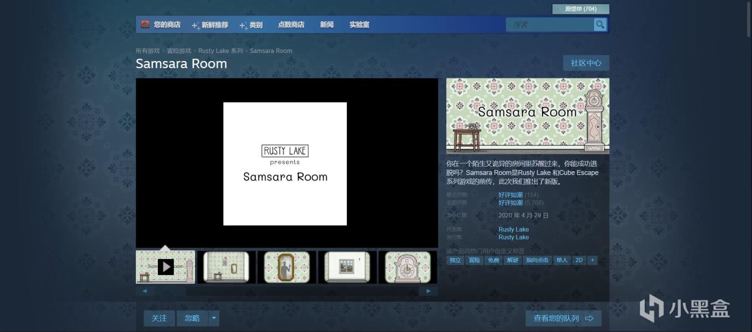Click the 所有游戏 breadcrumb link
The height and width of the screenshot is (332, 752).
pos(148,51)
